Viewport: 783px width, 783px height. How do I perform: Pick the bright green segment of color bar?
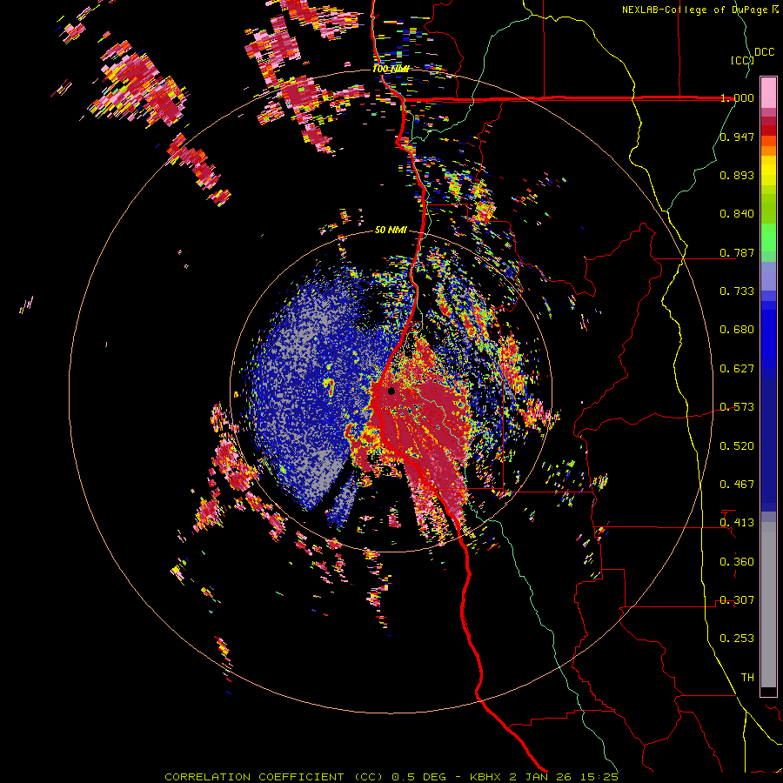click(x=768, y=238)
